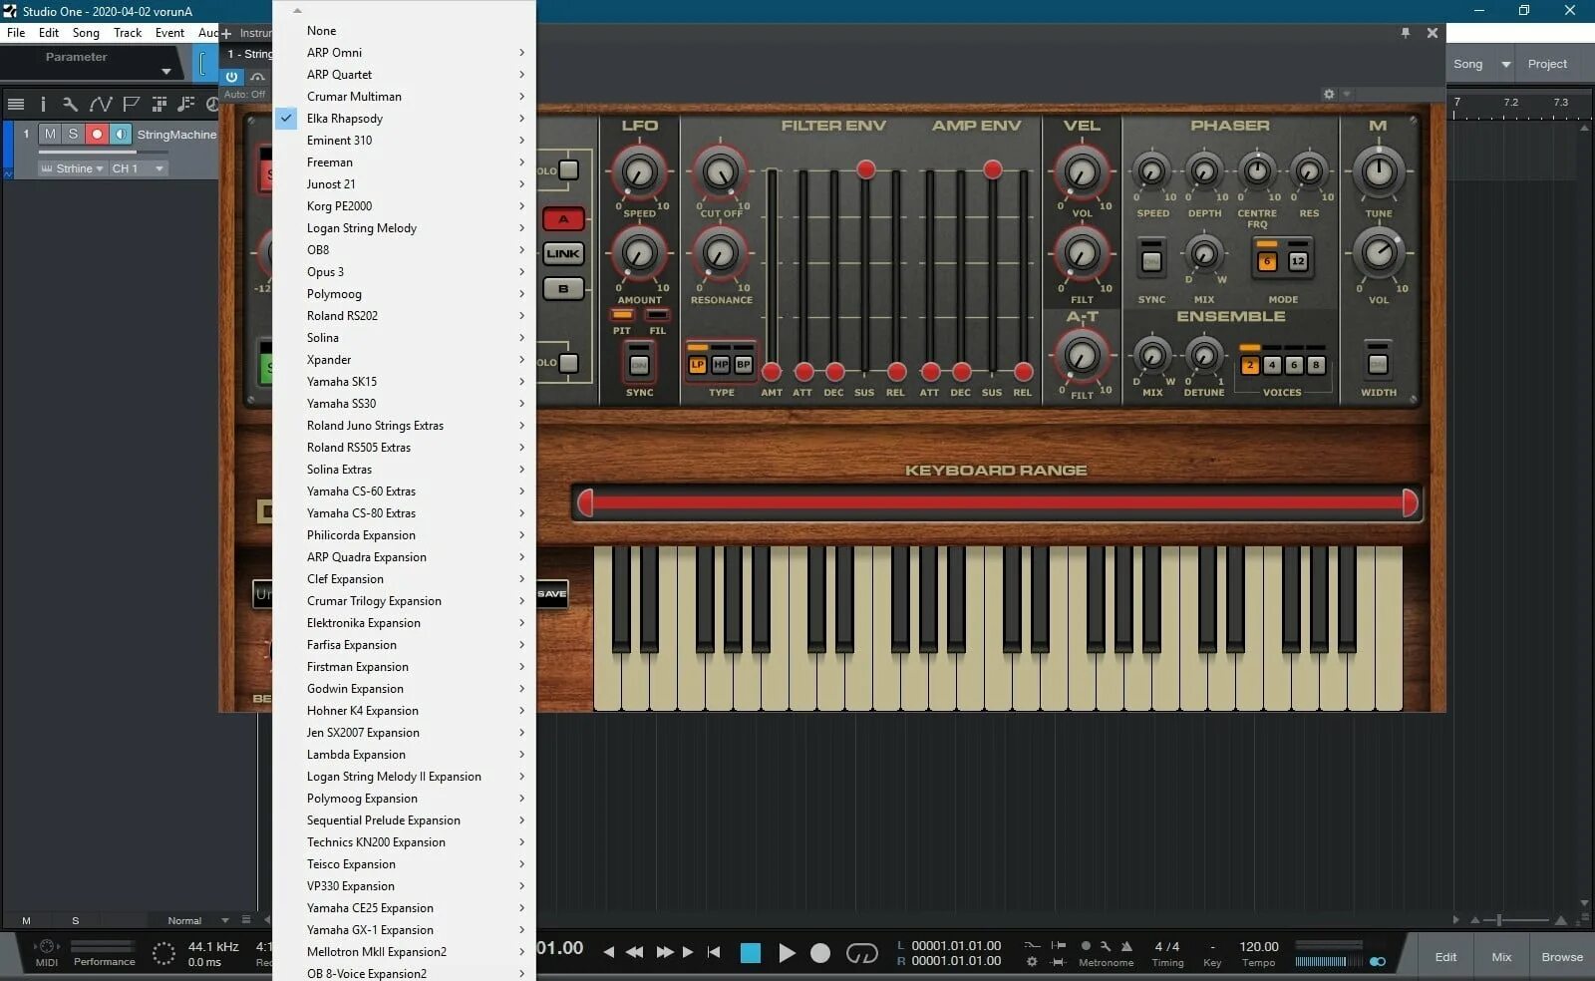Close the instrument plugin window

pos(1433,33)
